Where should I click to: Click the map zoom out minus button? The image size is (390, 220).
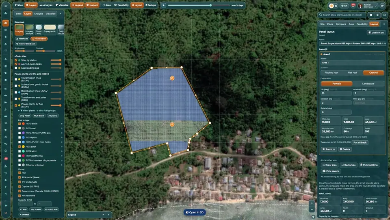pos(312,209)
